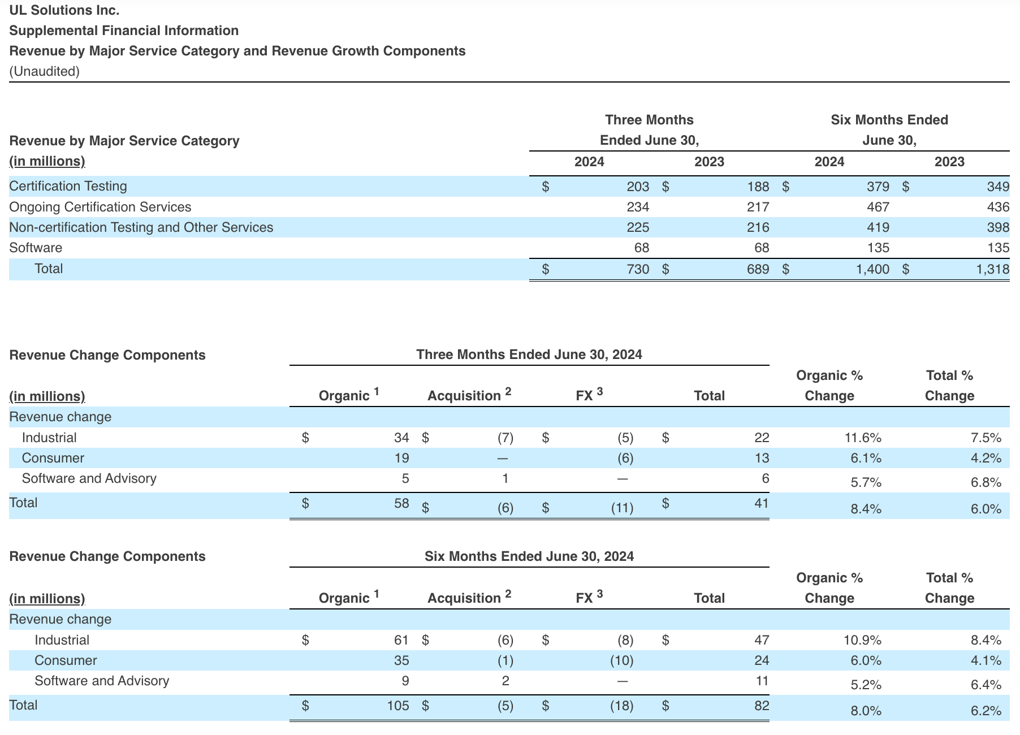The image size is (1020, 735).
Task: Click the six-month organic total 105
Action: [x=398, y=706]
